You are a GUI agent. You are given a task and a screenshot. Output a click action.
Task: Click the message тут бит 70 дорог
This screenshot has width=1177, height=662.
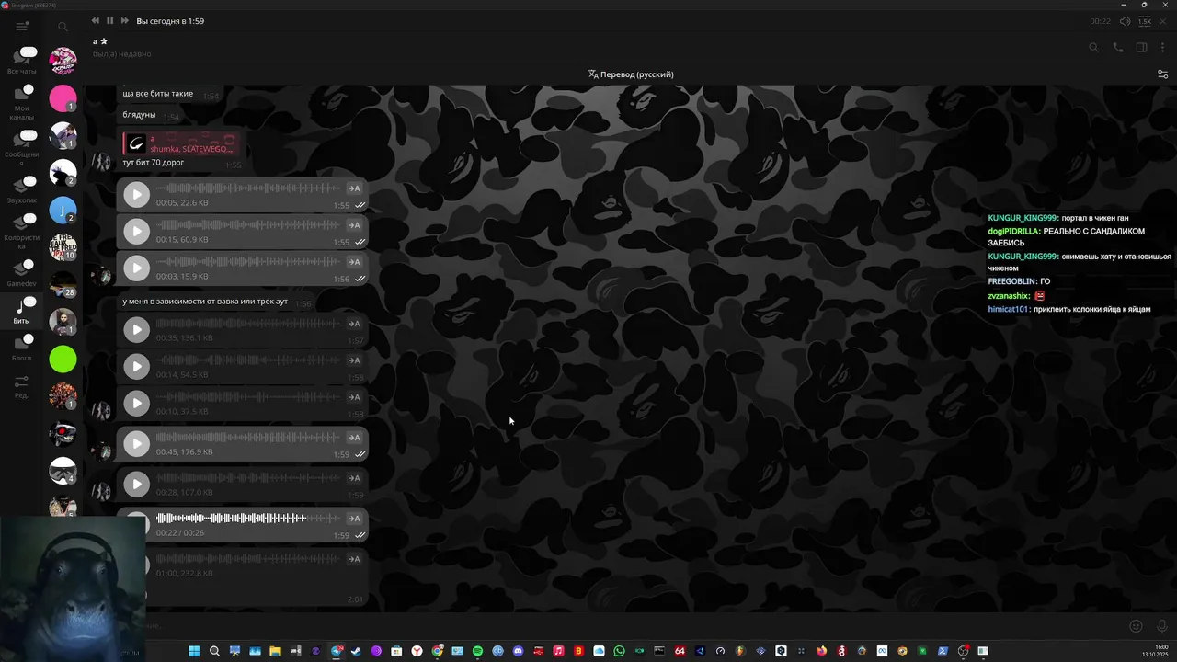point(154,163)
